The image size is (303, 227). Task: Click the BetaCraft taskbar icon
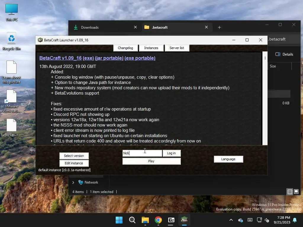tap(184, 220)
